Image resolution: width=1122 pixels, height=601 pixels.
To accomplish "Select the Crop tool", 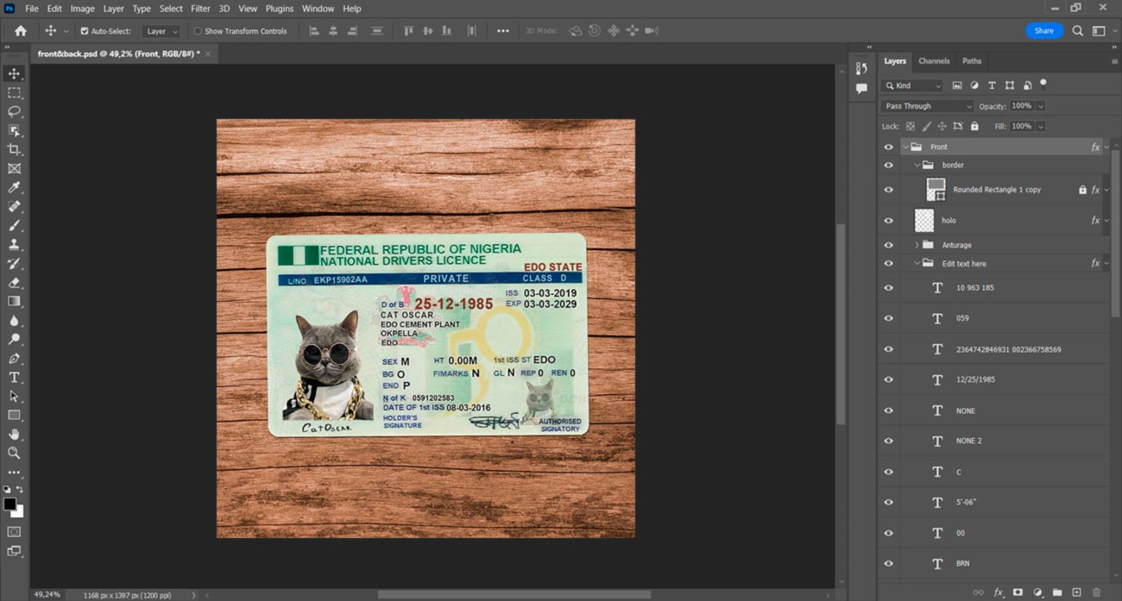I will (x=14, y=150).
